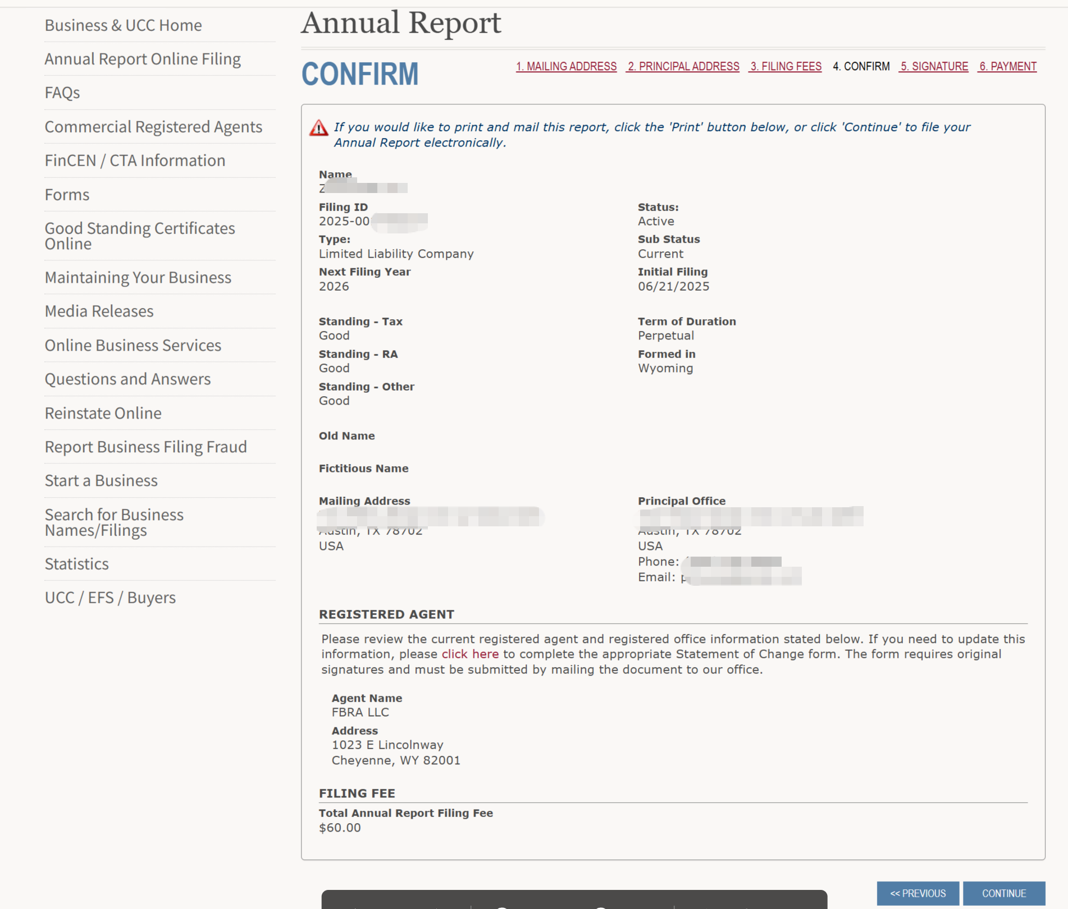Open UCC / EFS / Buyers
This screenshot has width=1068, height=909.
pyautogui.click(x=110, y=598)
